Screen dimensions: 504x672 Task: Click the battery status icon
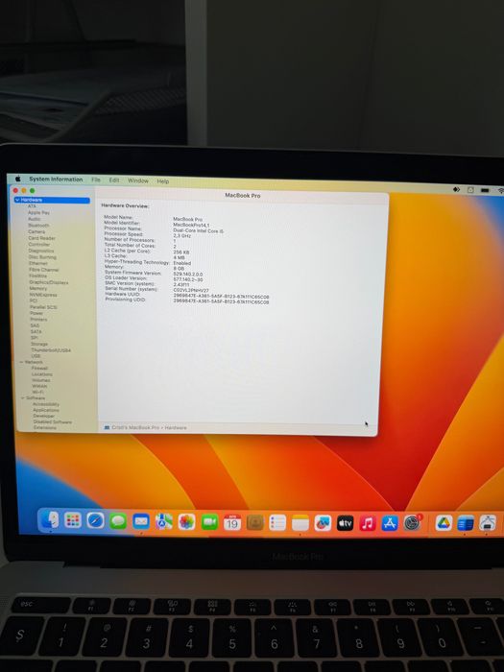pos(485,190)
